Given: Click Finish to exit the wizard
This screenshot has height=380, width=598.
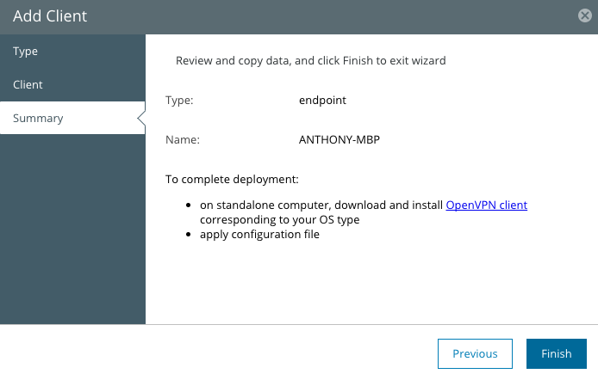Looking at the screenshot, I should (557, 353).
